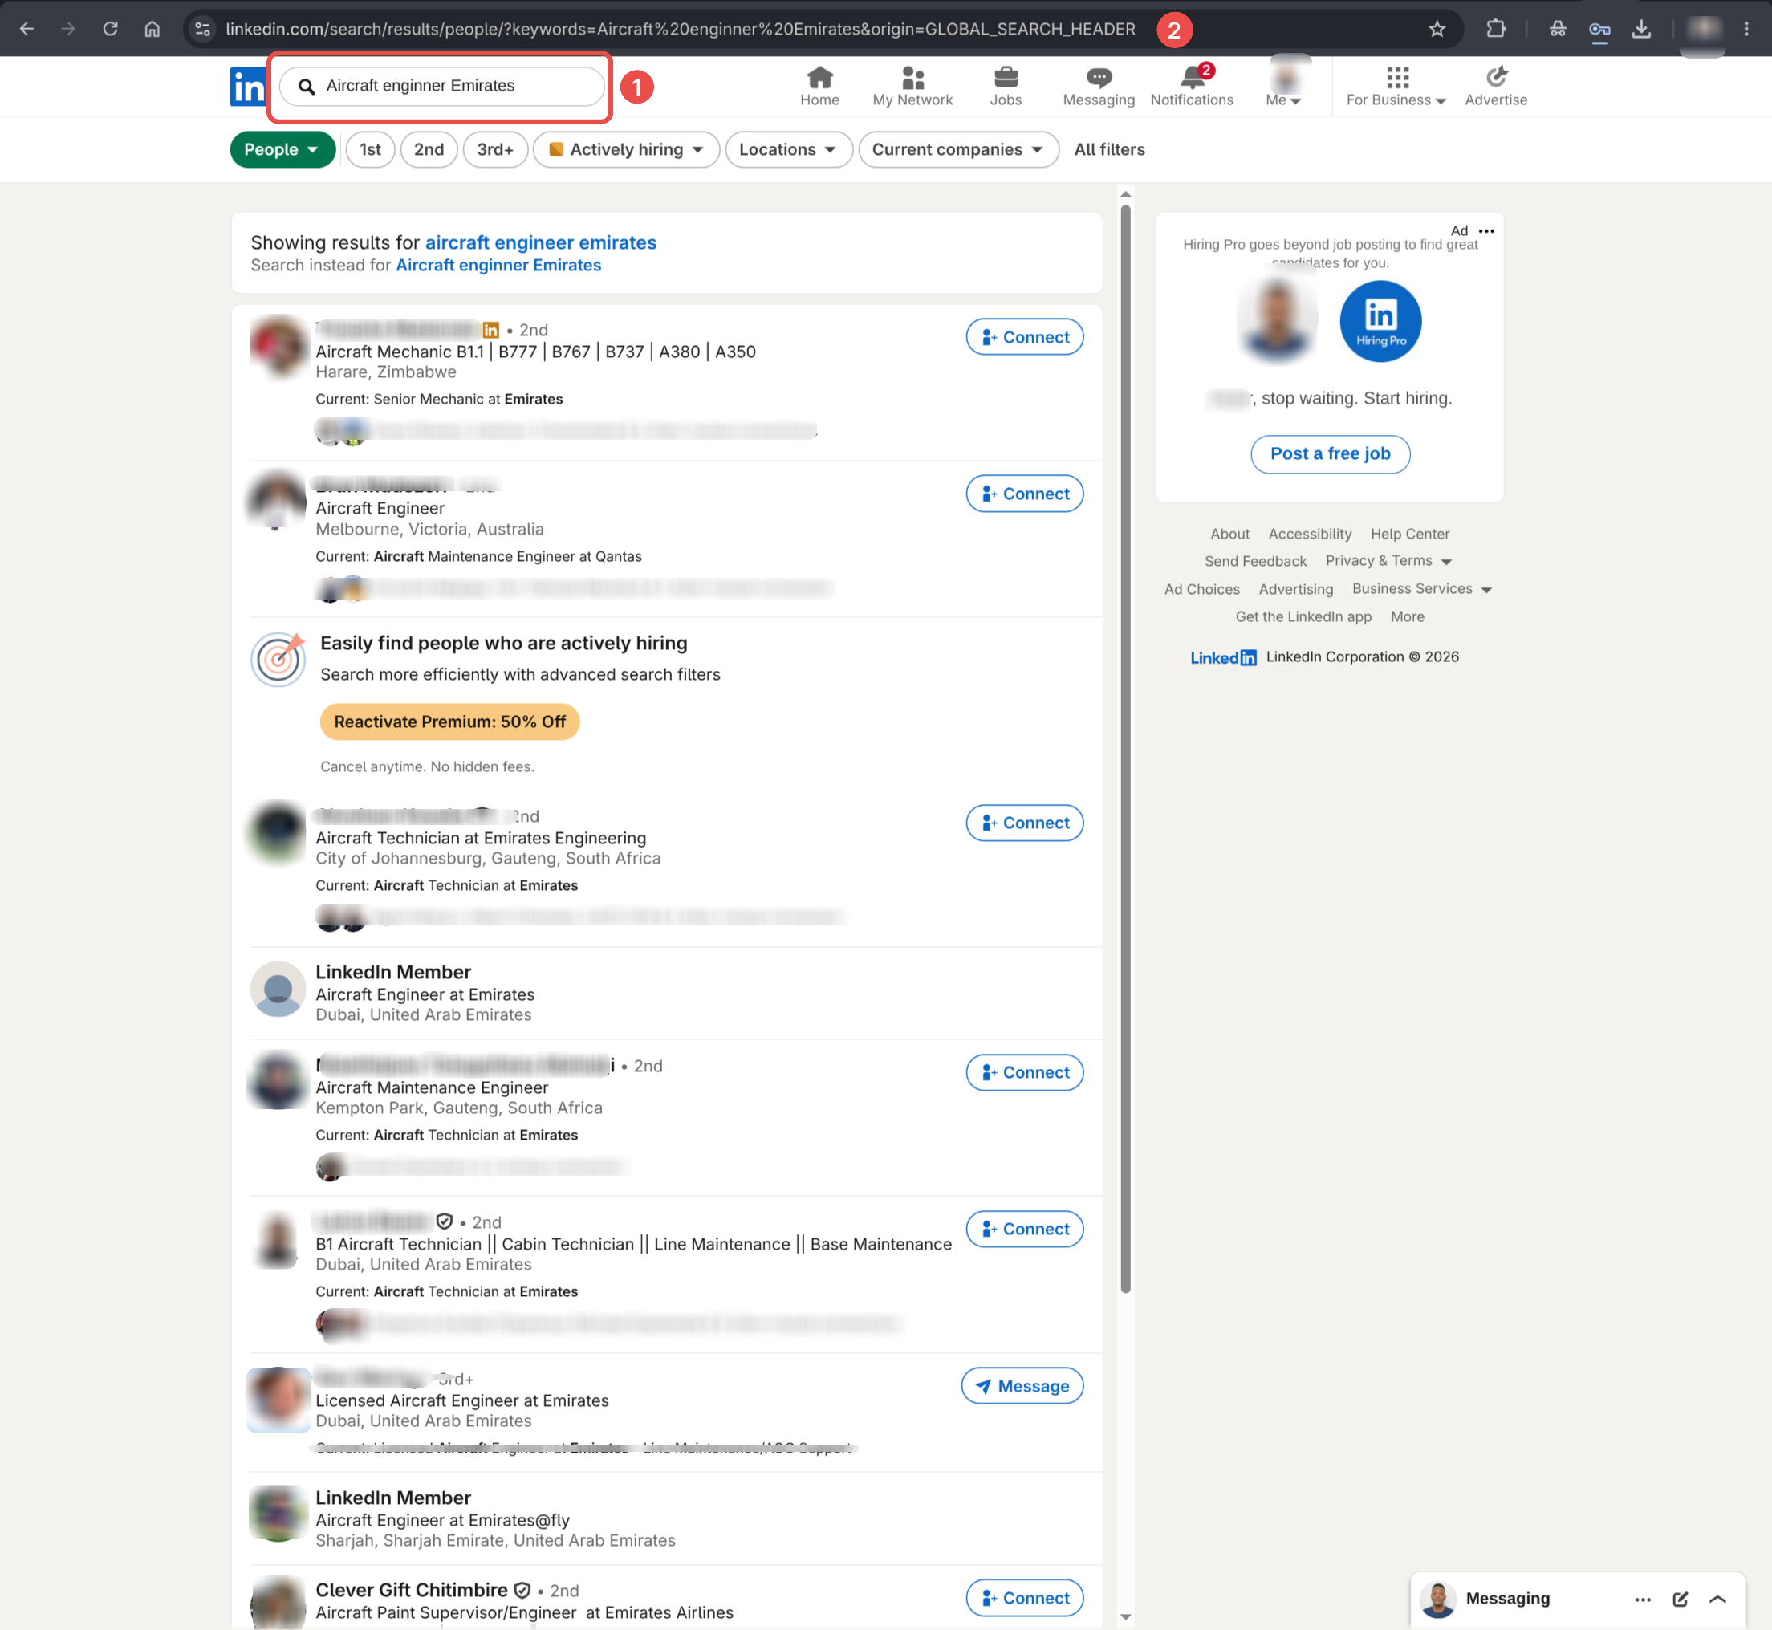This screenshot has height=1630, width=1772.
Task: Click the LinkedIn logo in the header
Action: point(247,87)
